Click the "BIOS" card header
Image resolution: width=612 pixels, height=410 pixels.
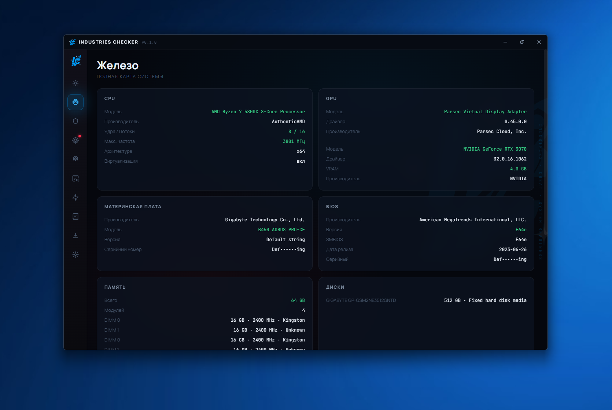coord(332,207)
